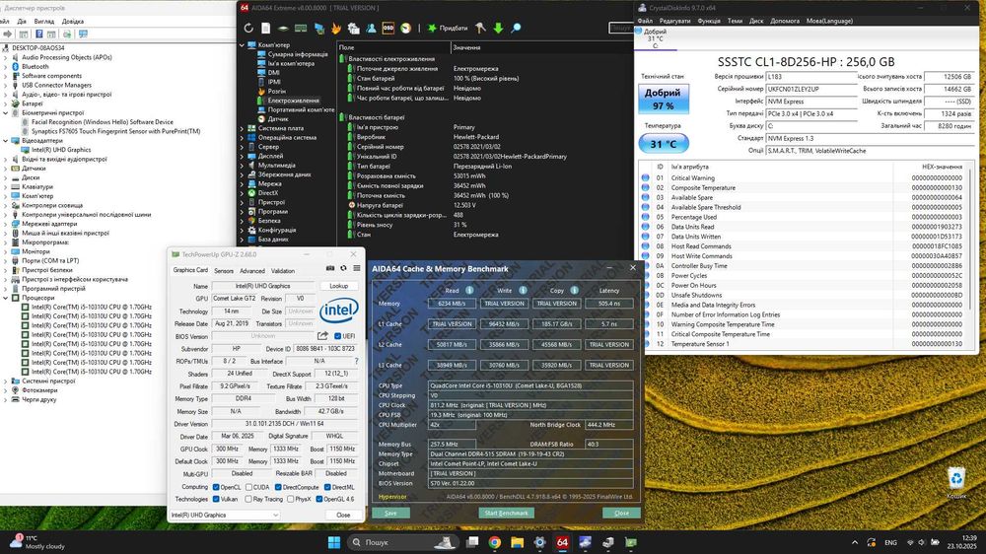This screenshot has height=554, width=986.
Task: Click the AIDA64 user profile icon
Action: coord(371,28)
